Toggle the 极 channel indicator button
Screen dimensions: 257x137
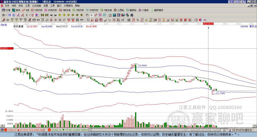pos(33,15)
